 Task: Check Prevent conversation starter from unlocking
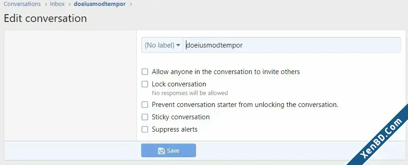(x=145, y=105)
